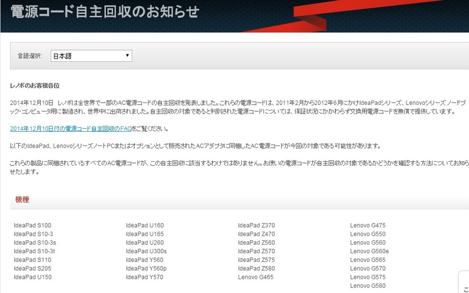This screenshot has height=293, width=469.
Task: Select IdeaPad U300s in model list
Action: [x=146, y=252]
